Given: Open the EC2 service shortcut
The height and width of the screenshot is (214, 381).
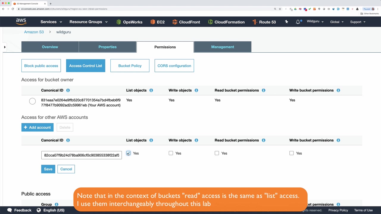Looking at the screenshot, I should (157, 22).
